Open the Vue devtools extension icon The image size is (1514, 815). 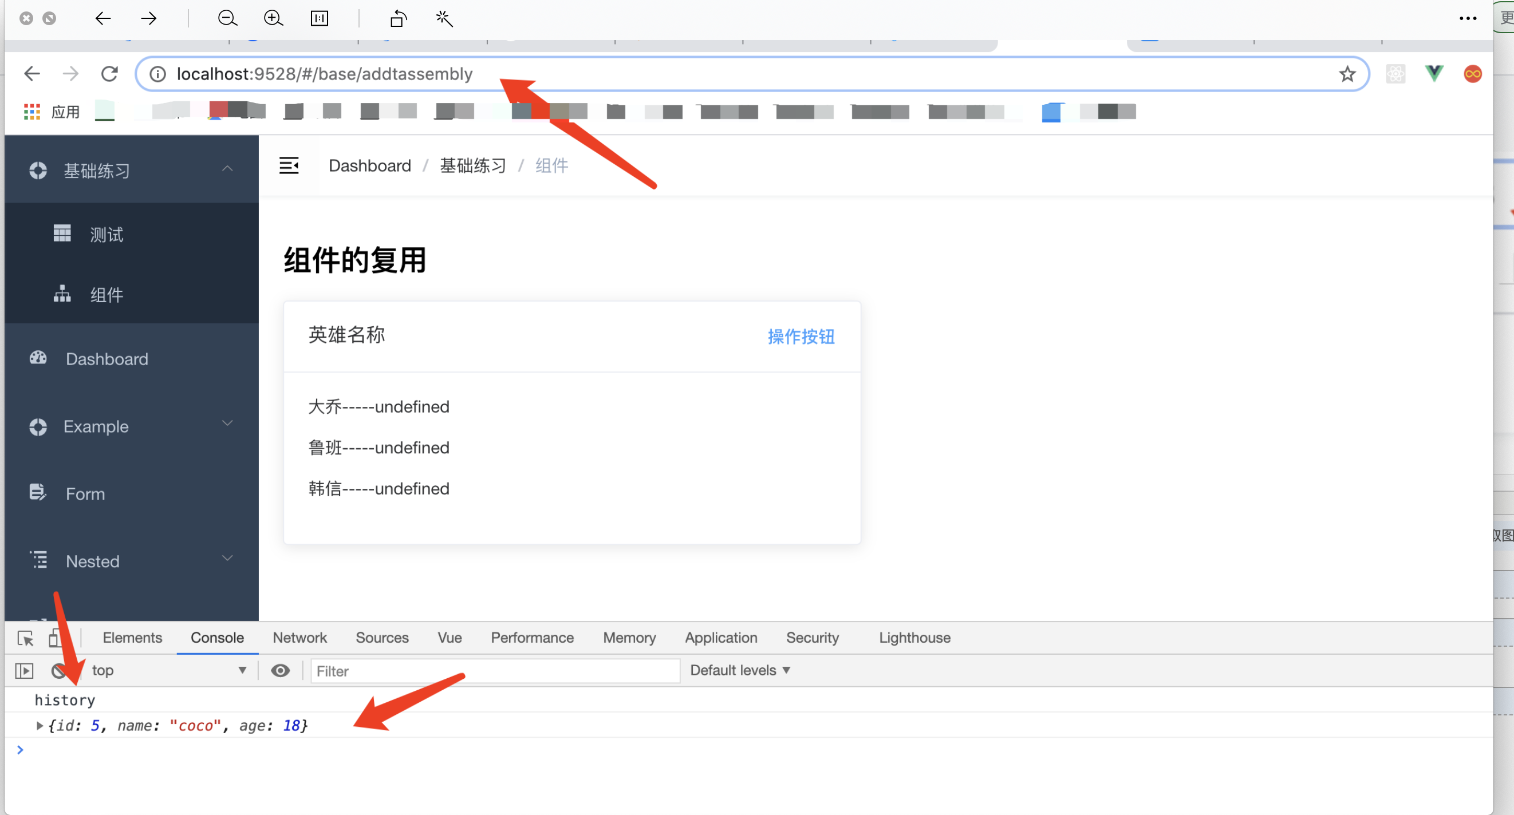1434,73
